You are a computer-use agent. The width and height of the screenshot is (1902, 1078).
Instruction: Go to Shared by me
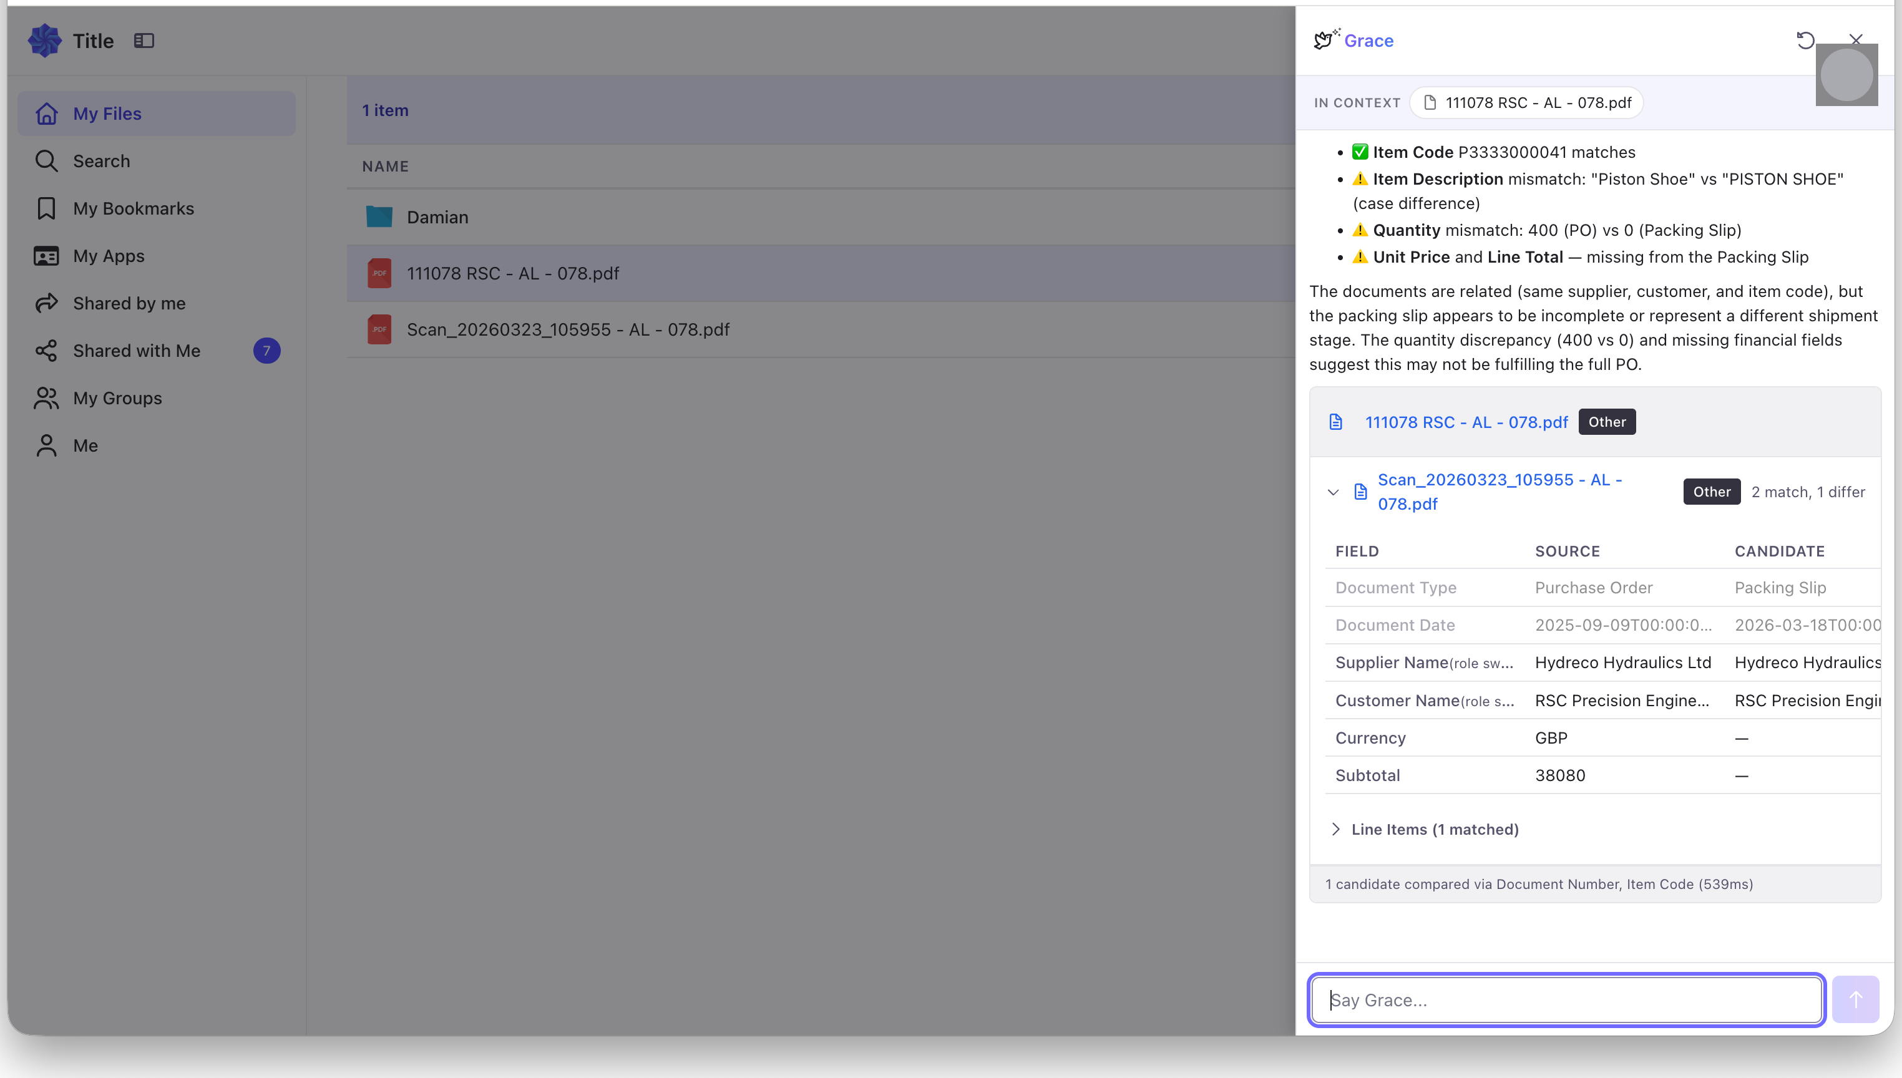point(129,303)
